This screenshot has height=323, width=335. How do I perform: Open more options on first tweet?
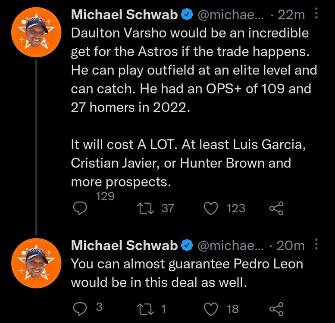tap(317, 15)
